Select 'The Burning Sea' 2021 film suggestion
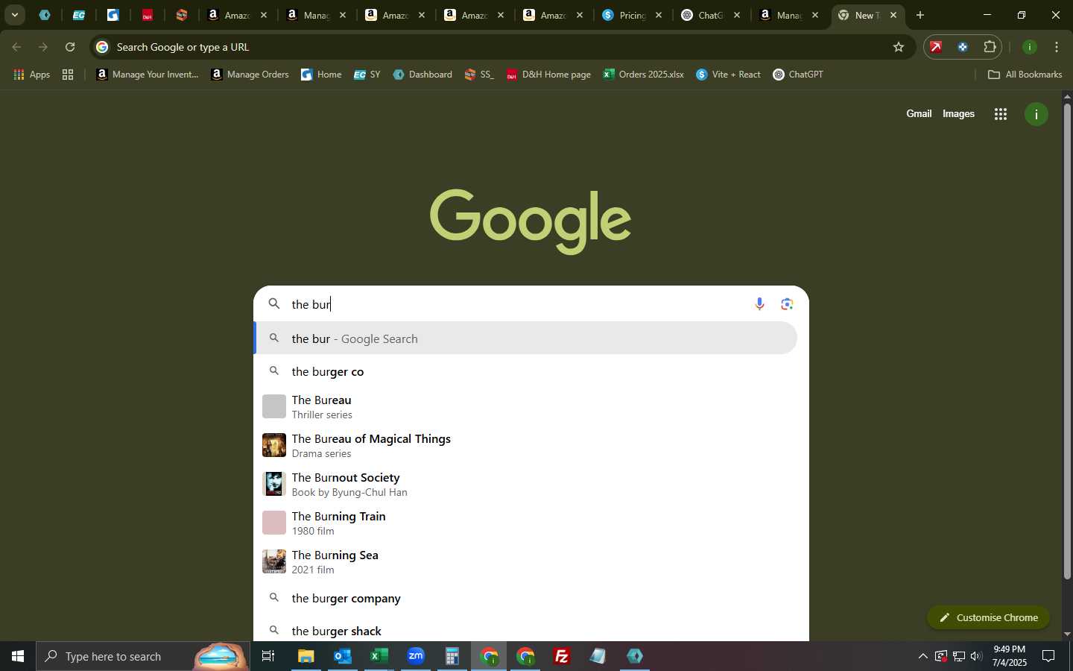1073x671 pixels. pyautogui.click(x=525, y=561)
